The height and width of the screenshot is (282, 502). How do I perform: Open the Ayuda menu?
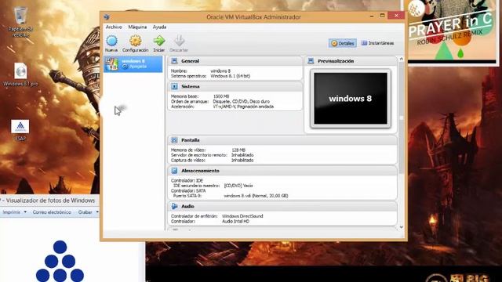(x=159, y=27)
